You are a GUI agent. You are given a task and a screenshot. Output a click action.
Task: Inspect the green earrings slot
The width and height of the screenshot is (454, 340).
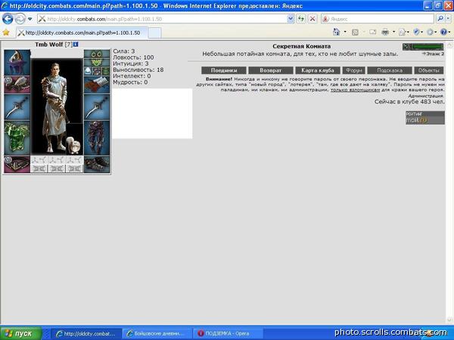(97, 54)
